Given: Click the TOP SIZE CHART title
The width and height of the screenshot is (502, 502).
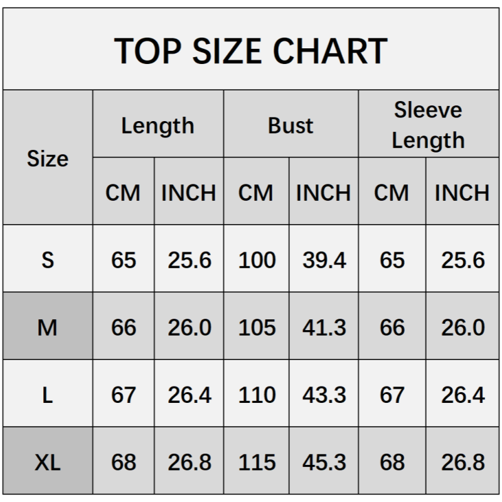Looking at the screenshot, I should click(251, 51).
